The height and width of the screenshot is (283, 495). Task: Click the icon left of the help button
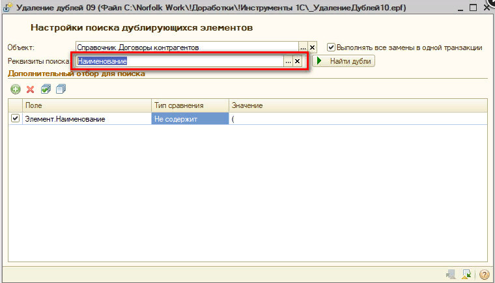pos(466,274)
